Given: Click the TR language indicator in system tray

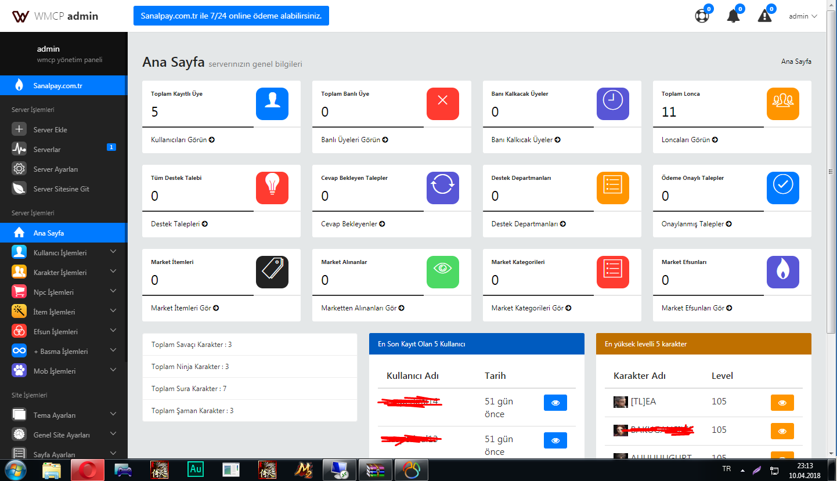Looking at the screenshot, I should 726,468.
